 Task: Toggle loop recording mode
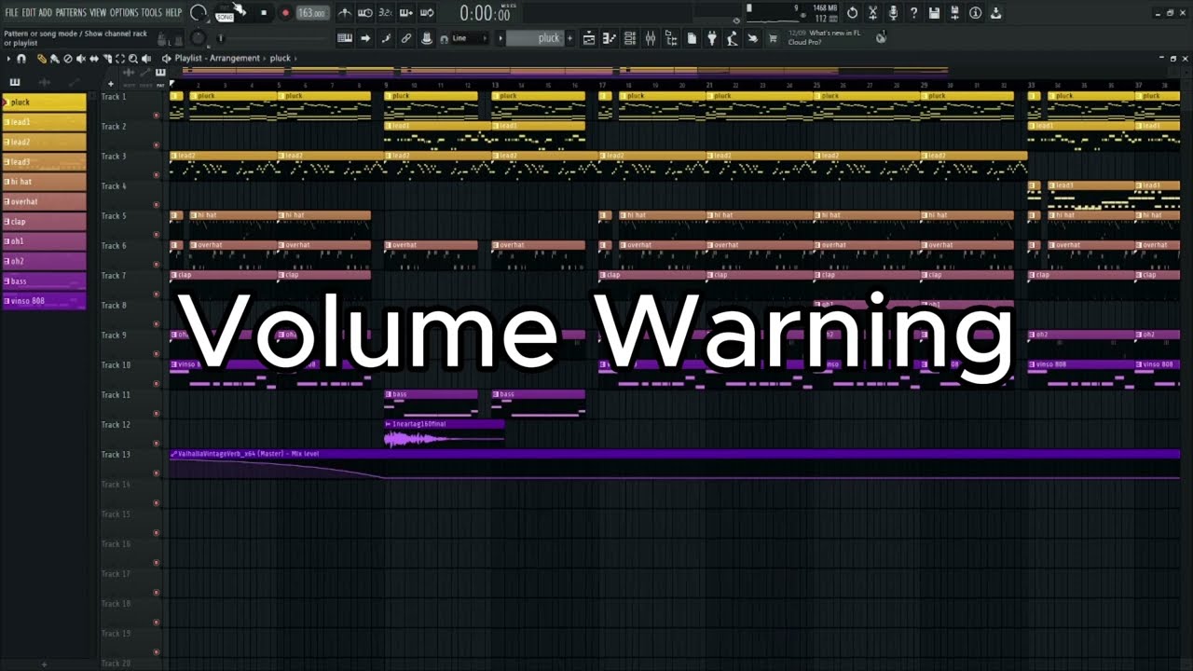coord(427,13)
